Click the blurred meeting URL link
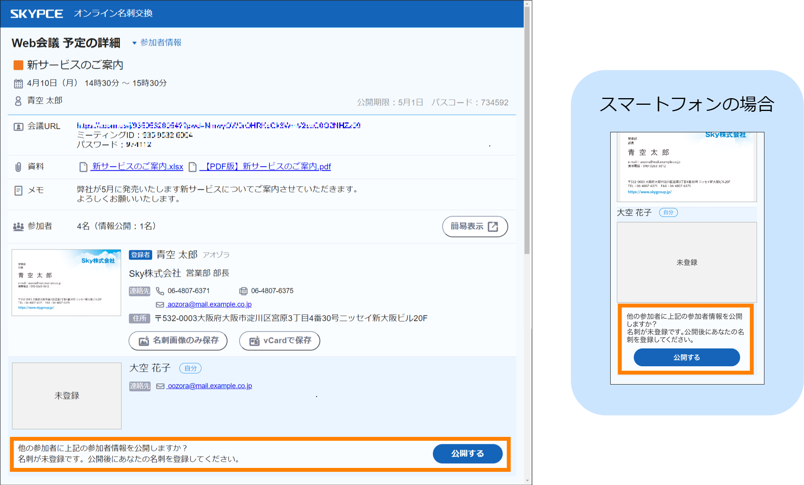Image resolution: width=804 pixels, height=485 pixels. click(218, 125)
